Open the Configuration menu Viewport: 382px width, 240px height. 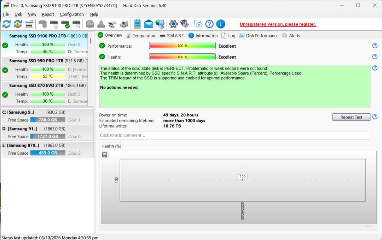coord(72,14)
